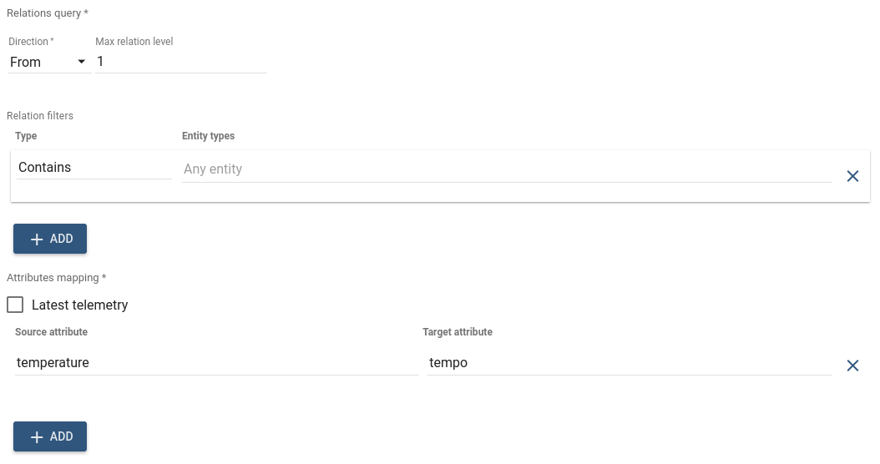
Task: Click plus icon on attributes mapping ADD
Action: point(37,437)
